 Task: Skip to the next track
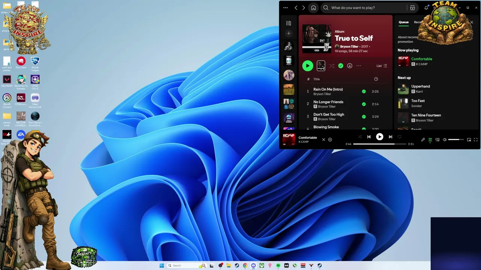(390, 137)
